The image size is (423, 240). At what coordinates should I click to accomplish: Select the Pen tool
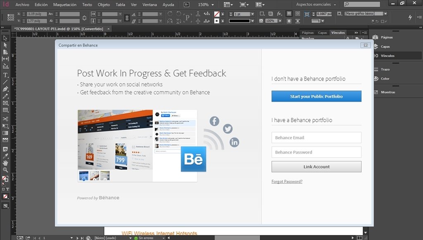tap(5, 89)
